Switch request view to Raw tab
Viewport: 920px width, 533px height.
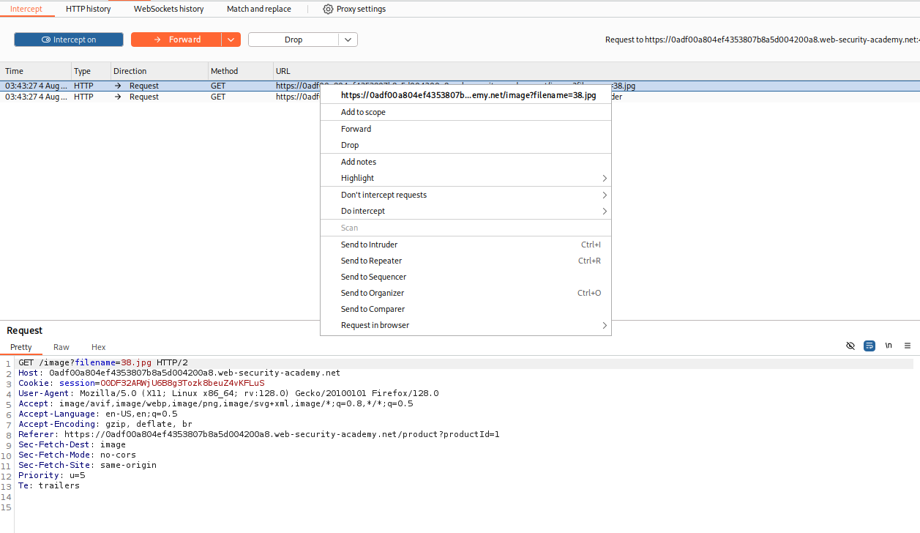tap(61, 347)
